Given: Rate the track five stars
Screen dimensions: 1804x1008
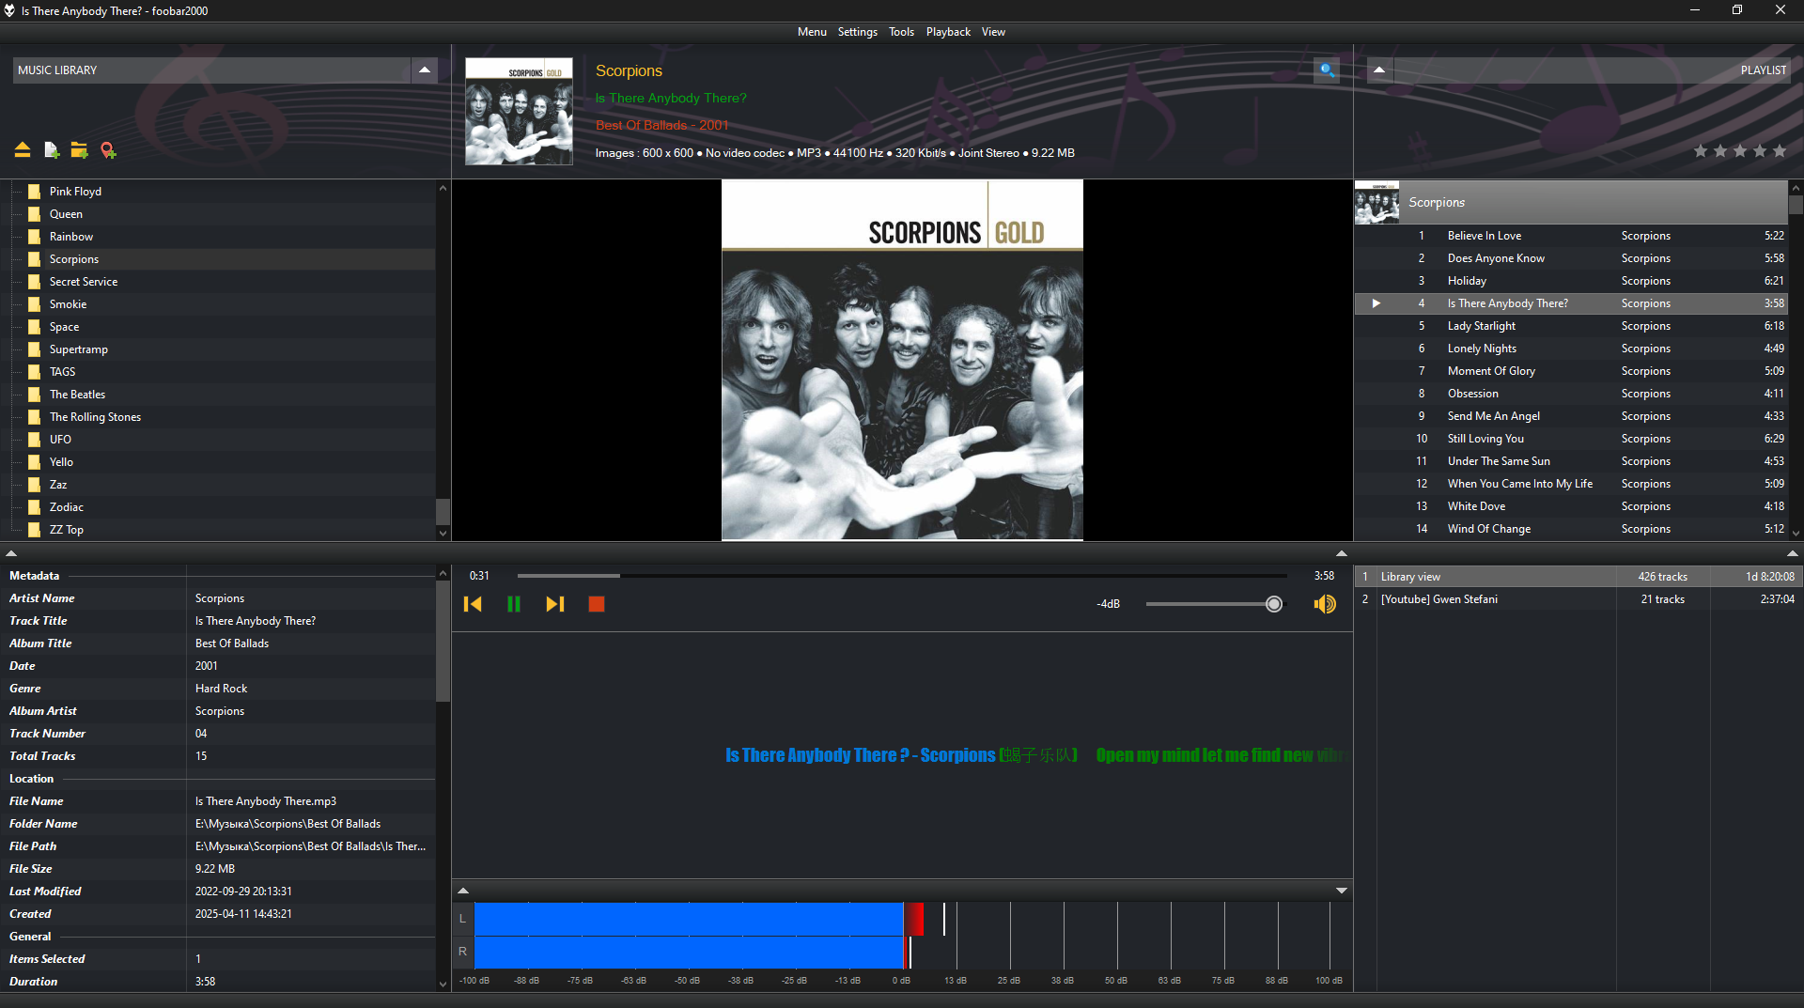Looking at the screenshot, I should pos(1780,151).
